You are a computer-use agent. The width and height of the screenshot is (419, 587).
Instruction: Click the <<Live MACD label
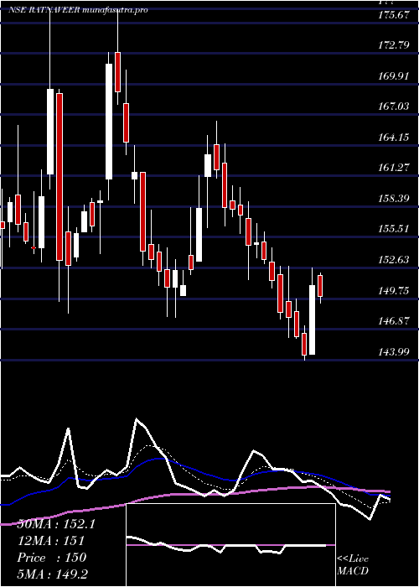(x=353, y=564)
